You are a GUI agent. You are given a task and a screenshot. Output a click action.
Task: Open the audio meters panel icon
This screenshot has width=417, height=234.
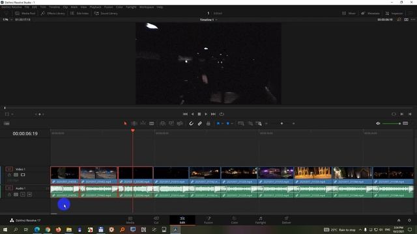(405, 123)
